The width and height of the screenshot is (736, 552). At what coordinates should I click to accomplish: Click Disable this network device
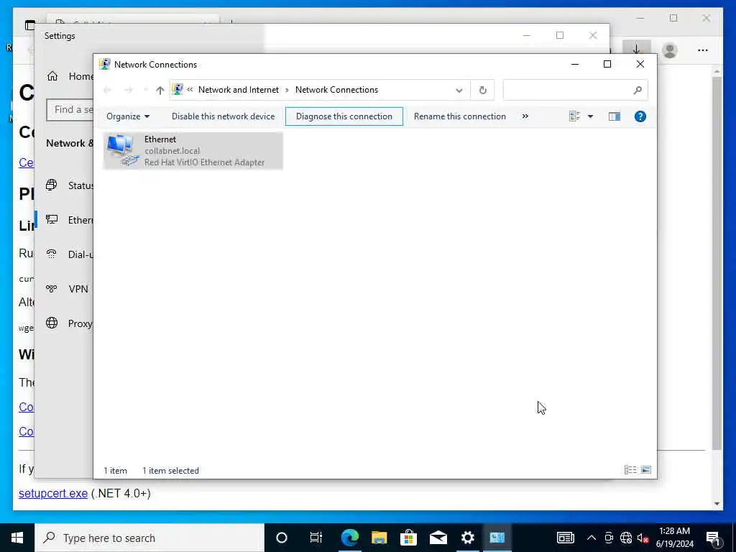pos(223,116)
